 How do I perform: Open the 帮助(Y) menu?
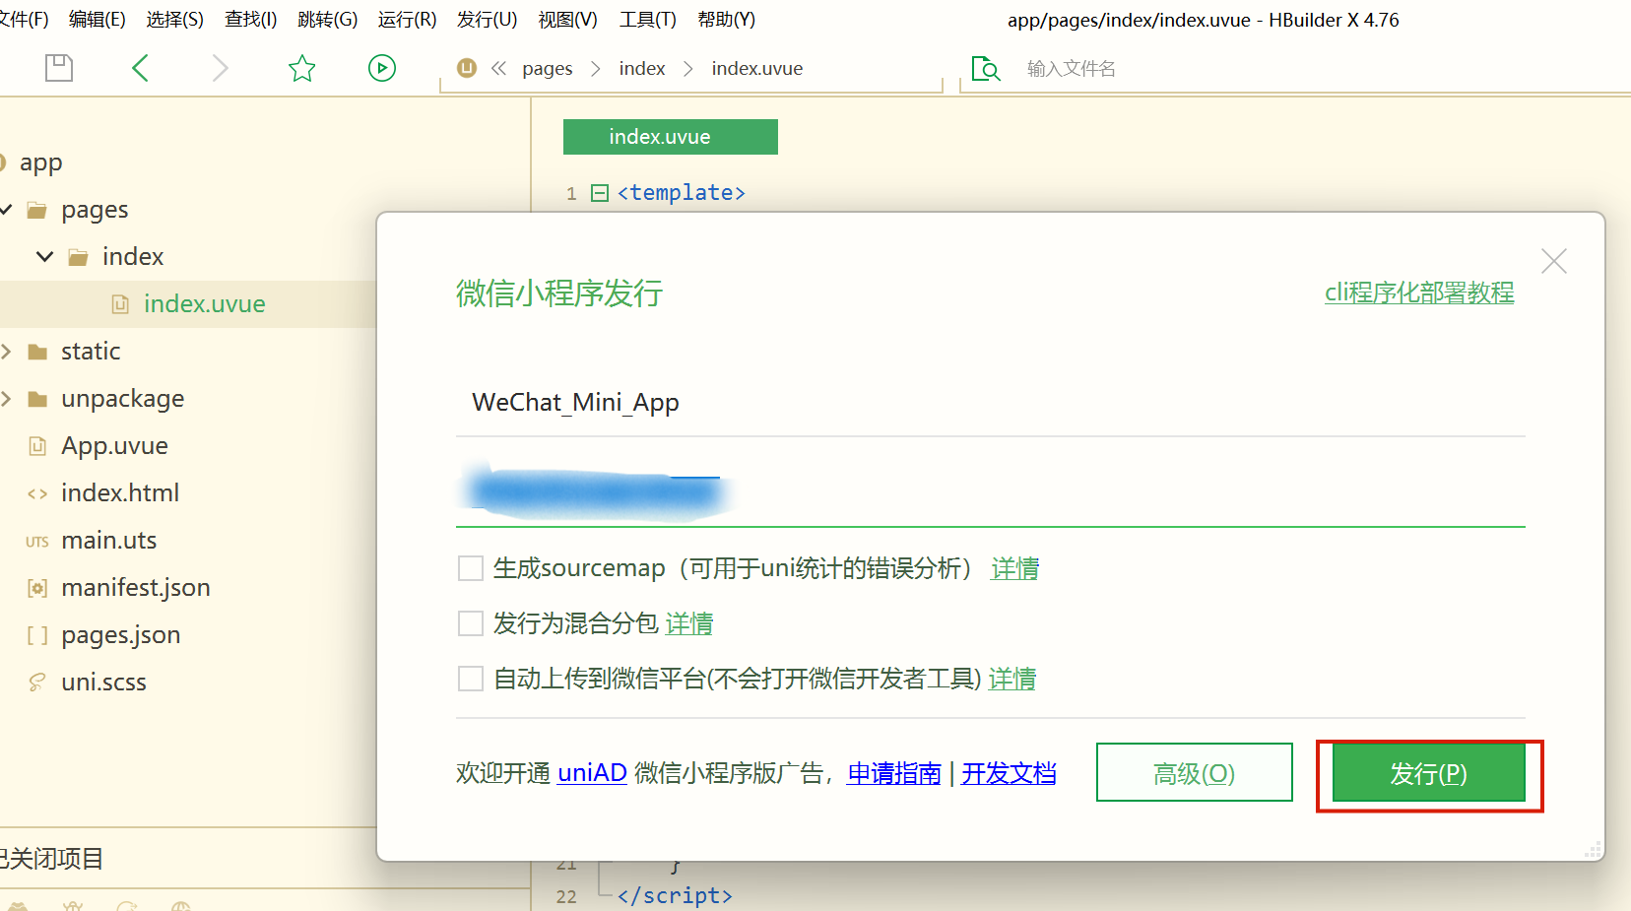point(726,20)
